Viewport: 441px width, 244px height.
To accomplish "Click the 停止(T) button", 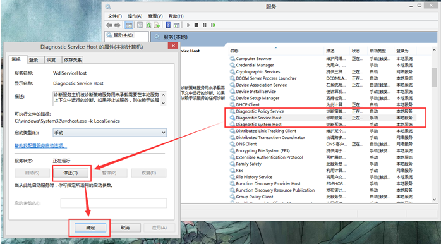I will (x=70, y=173).
